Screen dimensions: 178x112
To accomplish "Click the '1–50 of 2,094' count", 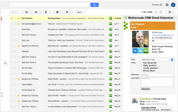I will 147,12.
